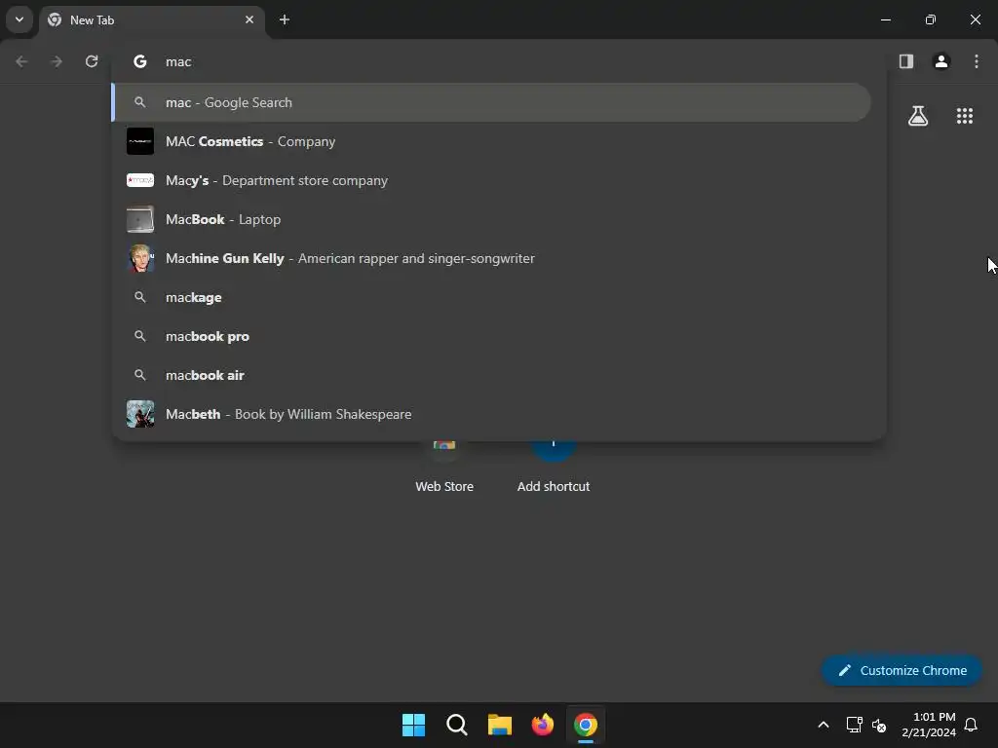
Task: Select Machine Gun Kelly suggestion
Action: pyautogui.click(x=491, y=258)
